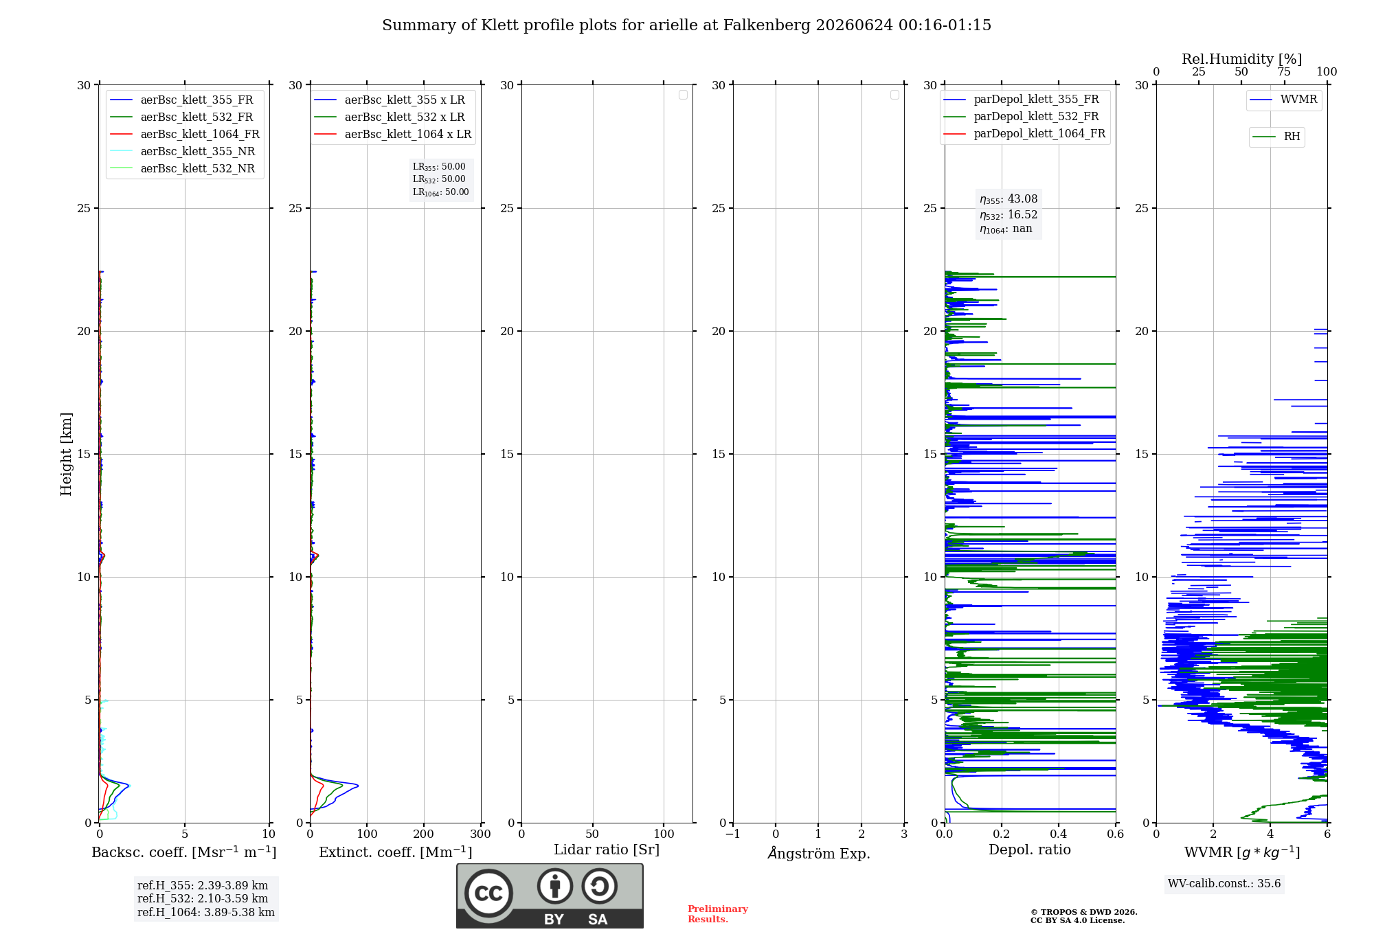The height and width of the screenshot is (934, 1374).
Task: Click the Height [km] axis label
Action: coord(66,454)
